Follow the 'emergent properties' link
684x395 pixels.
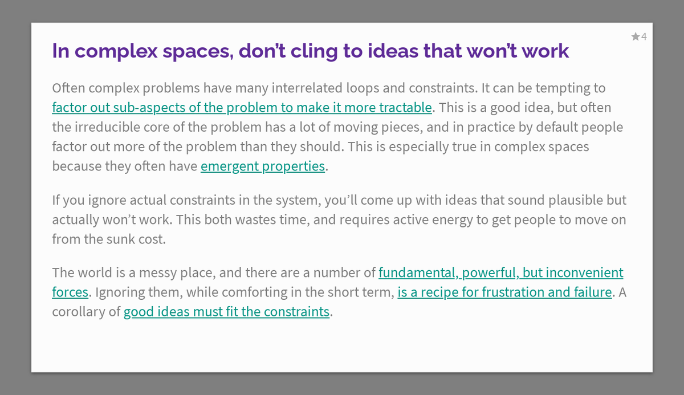pos(263,166)
